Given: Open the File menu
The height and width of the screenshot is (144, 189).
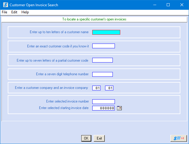Looking at the screenshot, I should 4,12.
